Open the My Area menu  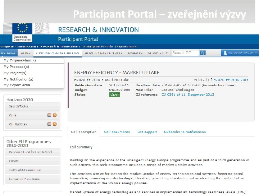[8, 53]
